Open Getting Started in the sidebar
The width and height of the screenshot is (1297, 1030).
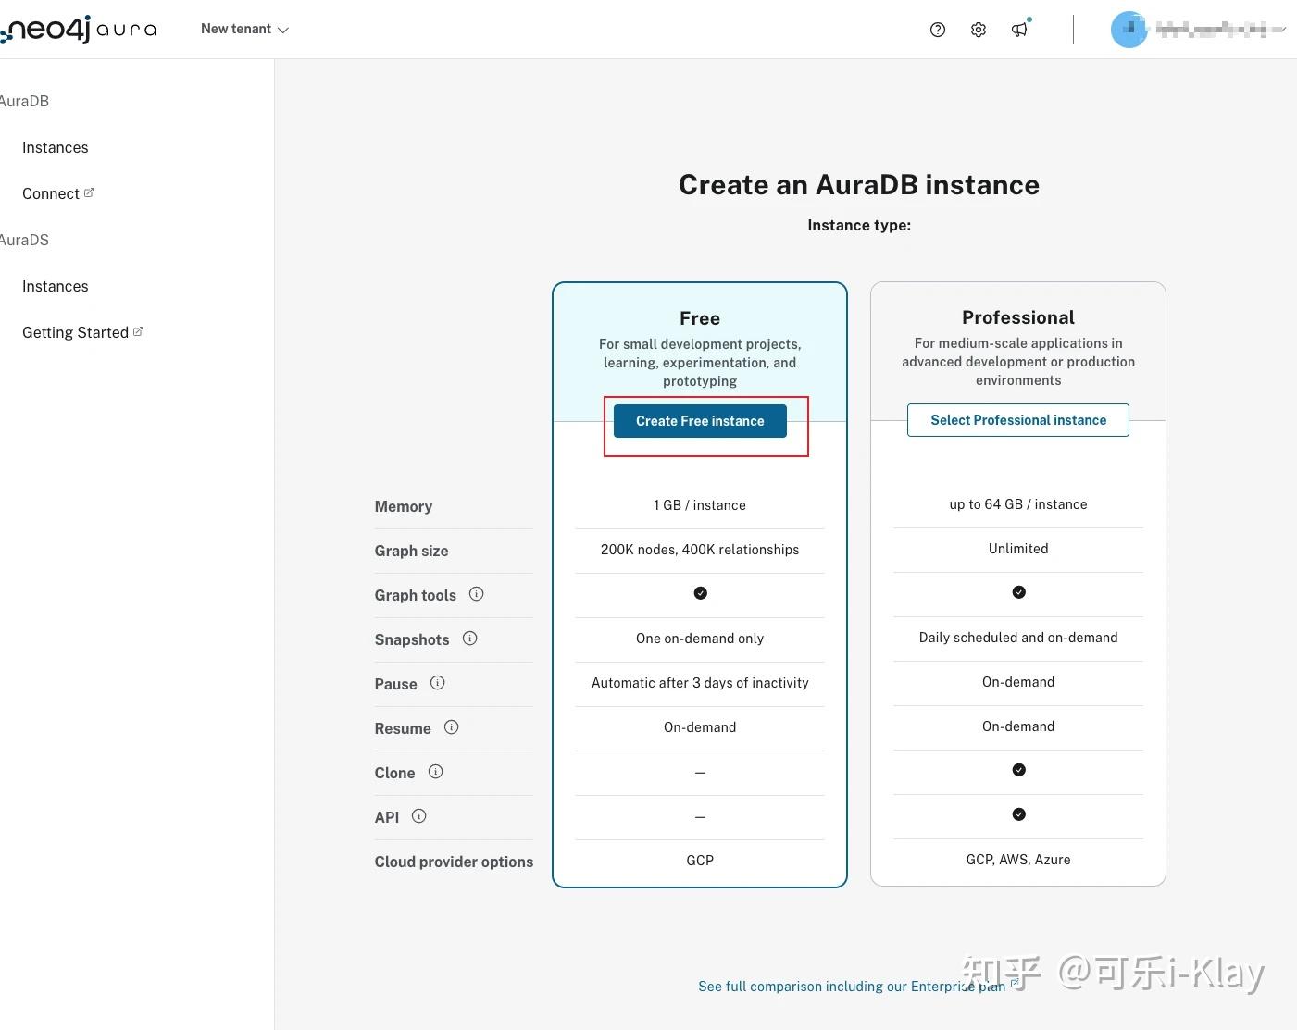tap(75, 332)
